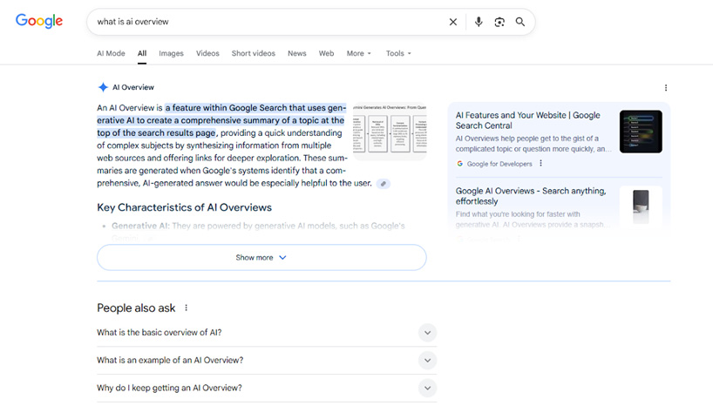Clear the search box text

452,22
